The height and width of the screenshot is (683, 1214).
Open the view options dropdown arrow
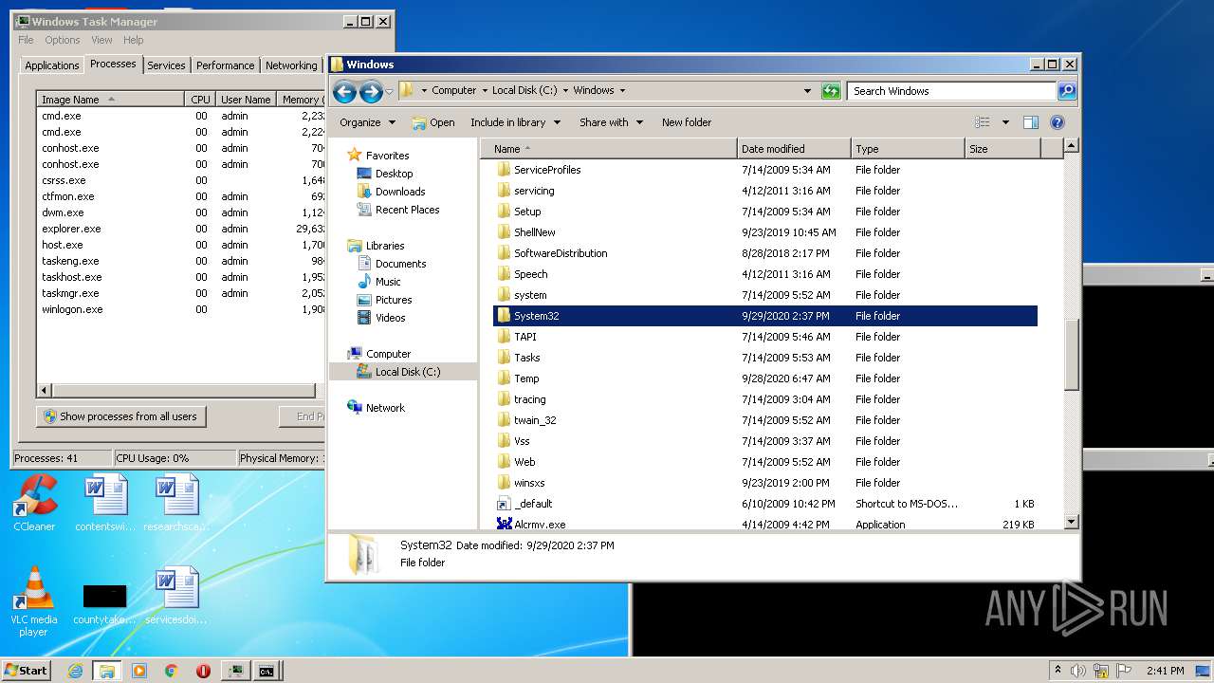[1005, 122]
